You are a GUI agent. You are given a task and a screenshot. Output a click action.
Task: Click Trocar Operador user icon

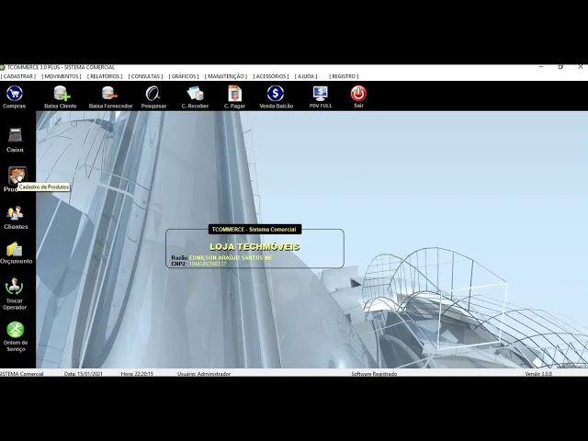pos(15,287)
